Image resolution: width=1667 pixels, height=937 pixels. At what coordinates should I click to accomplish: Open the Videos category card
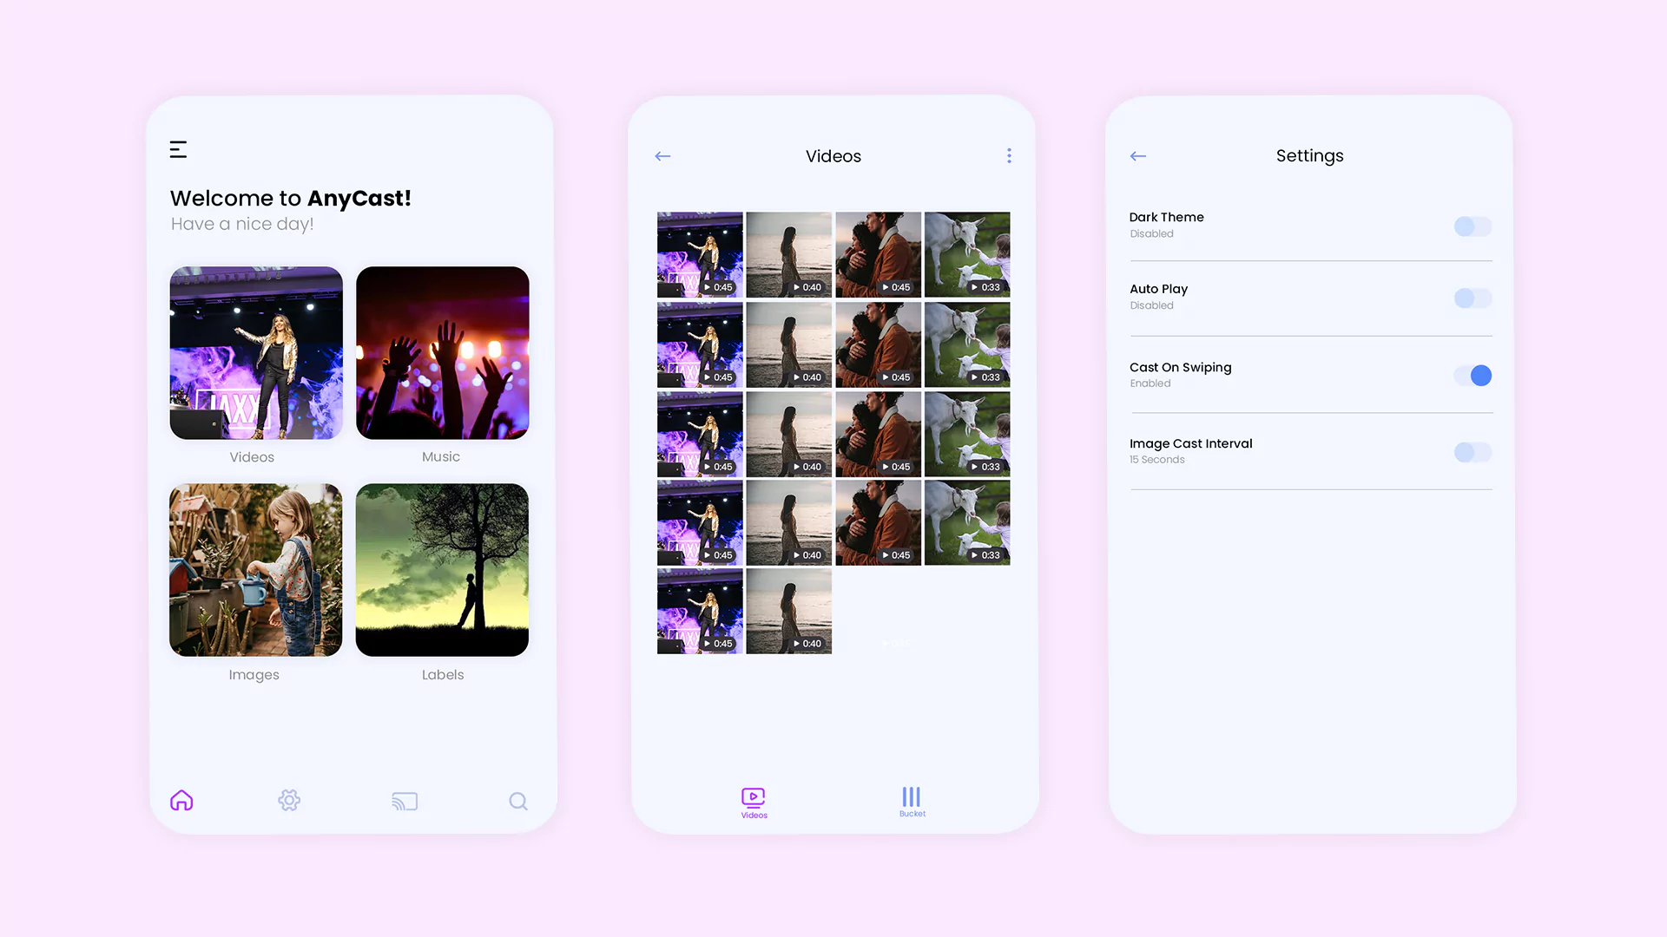point(256,352)
